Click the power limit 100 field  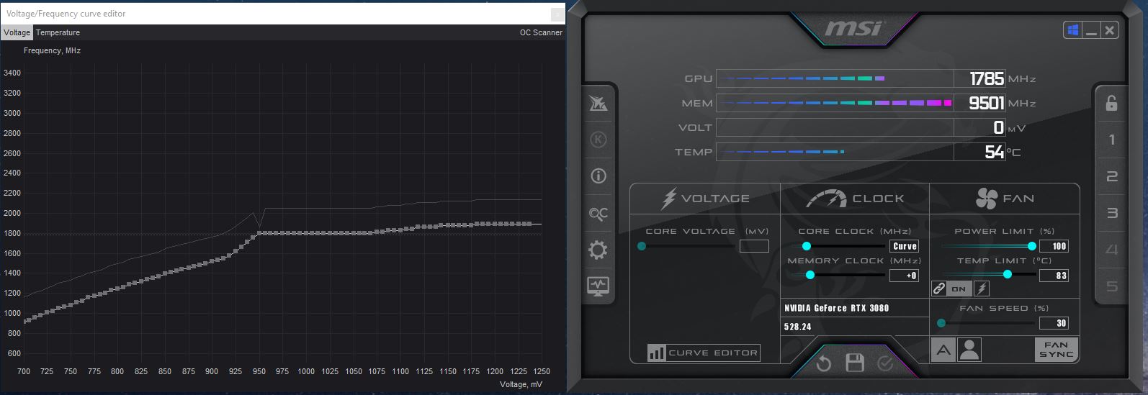[x=1054, y=246]
